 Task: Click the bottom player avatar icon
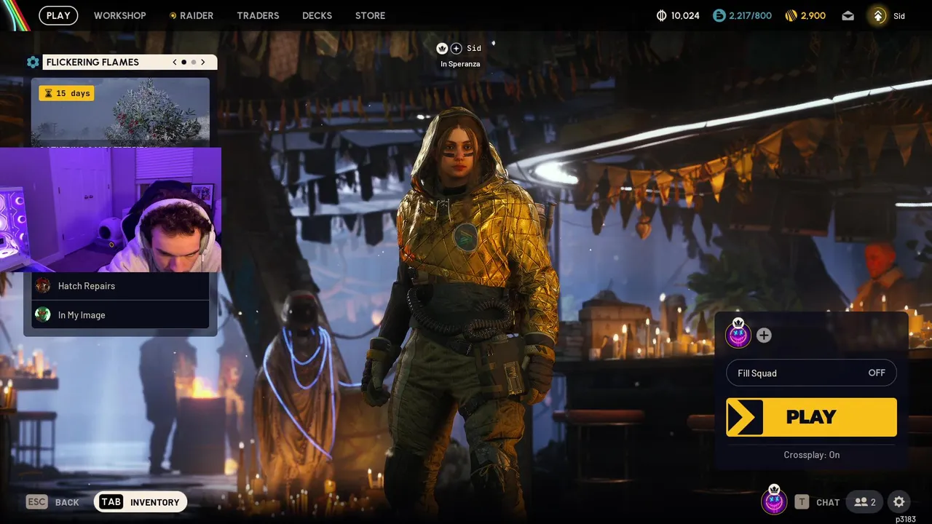(x=774, y=501)
